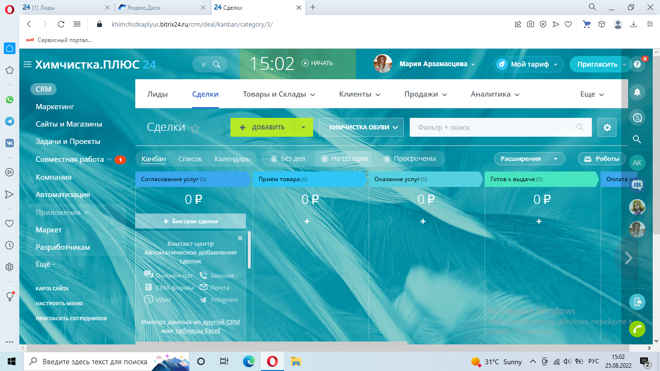Click the Opera sidebar home icon
This screenshot has width=660, height=371.
(x=10, y=48)
